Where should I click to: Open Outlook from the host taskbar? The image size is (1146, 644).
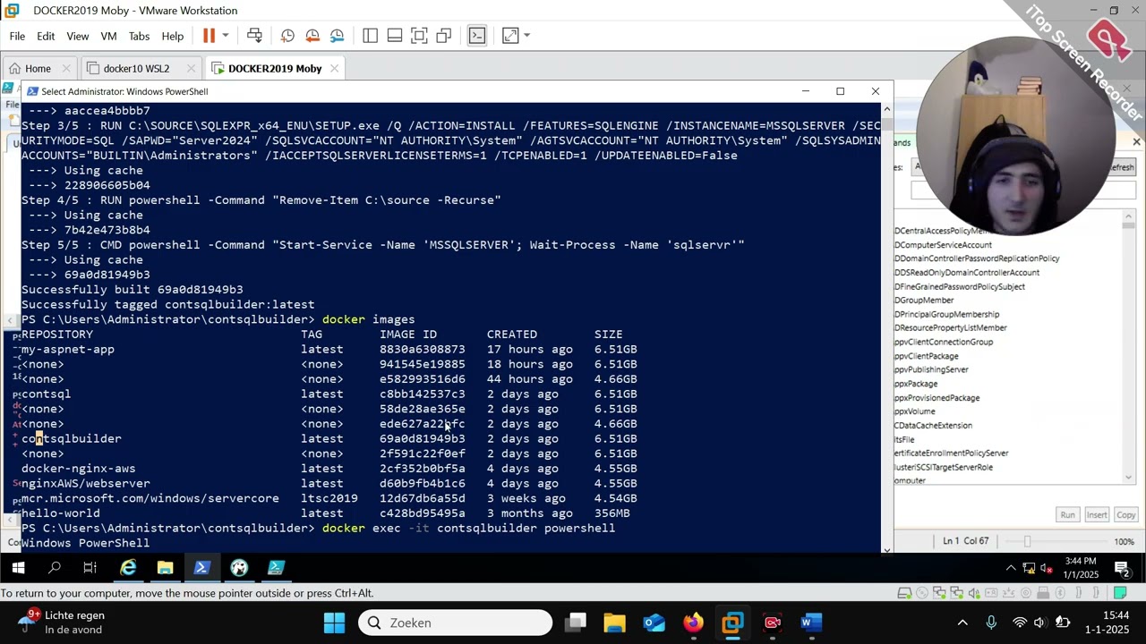point(654,623)
